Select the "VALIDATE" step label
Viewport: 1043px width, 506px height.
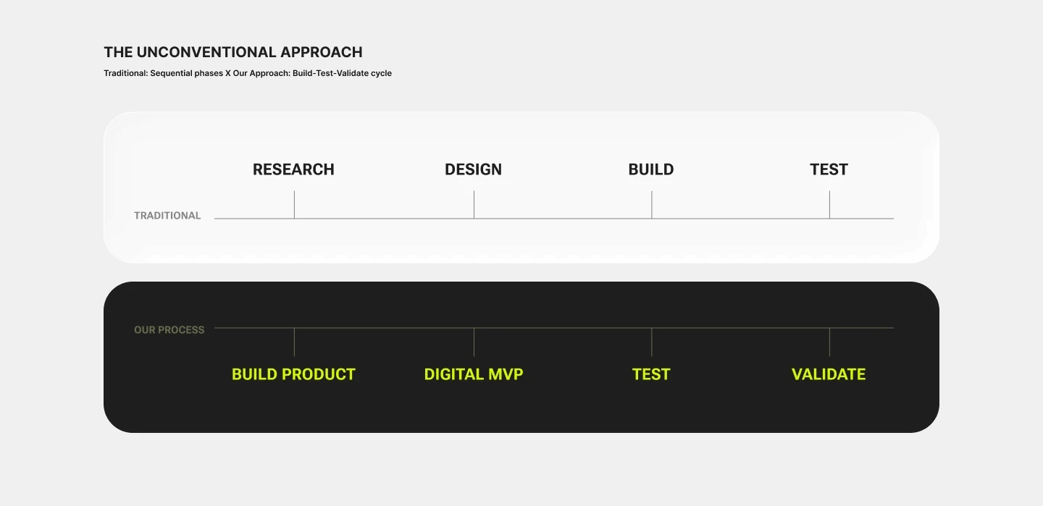pyautogui.click(x=829, y=374)
